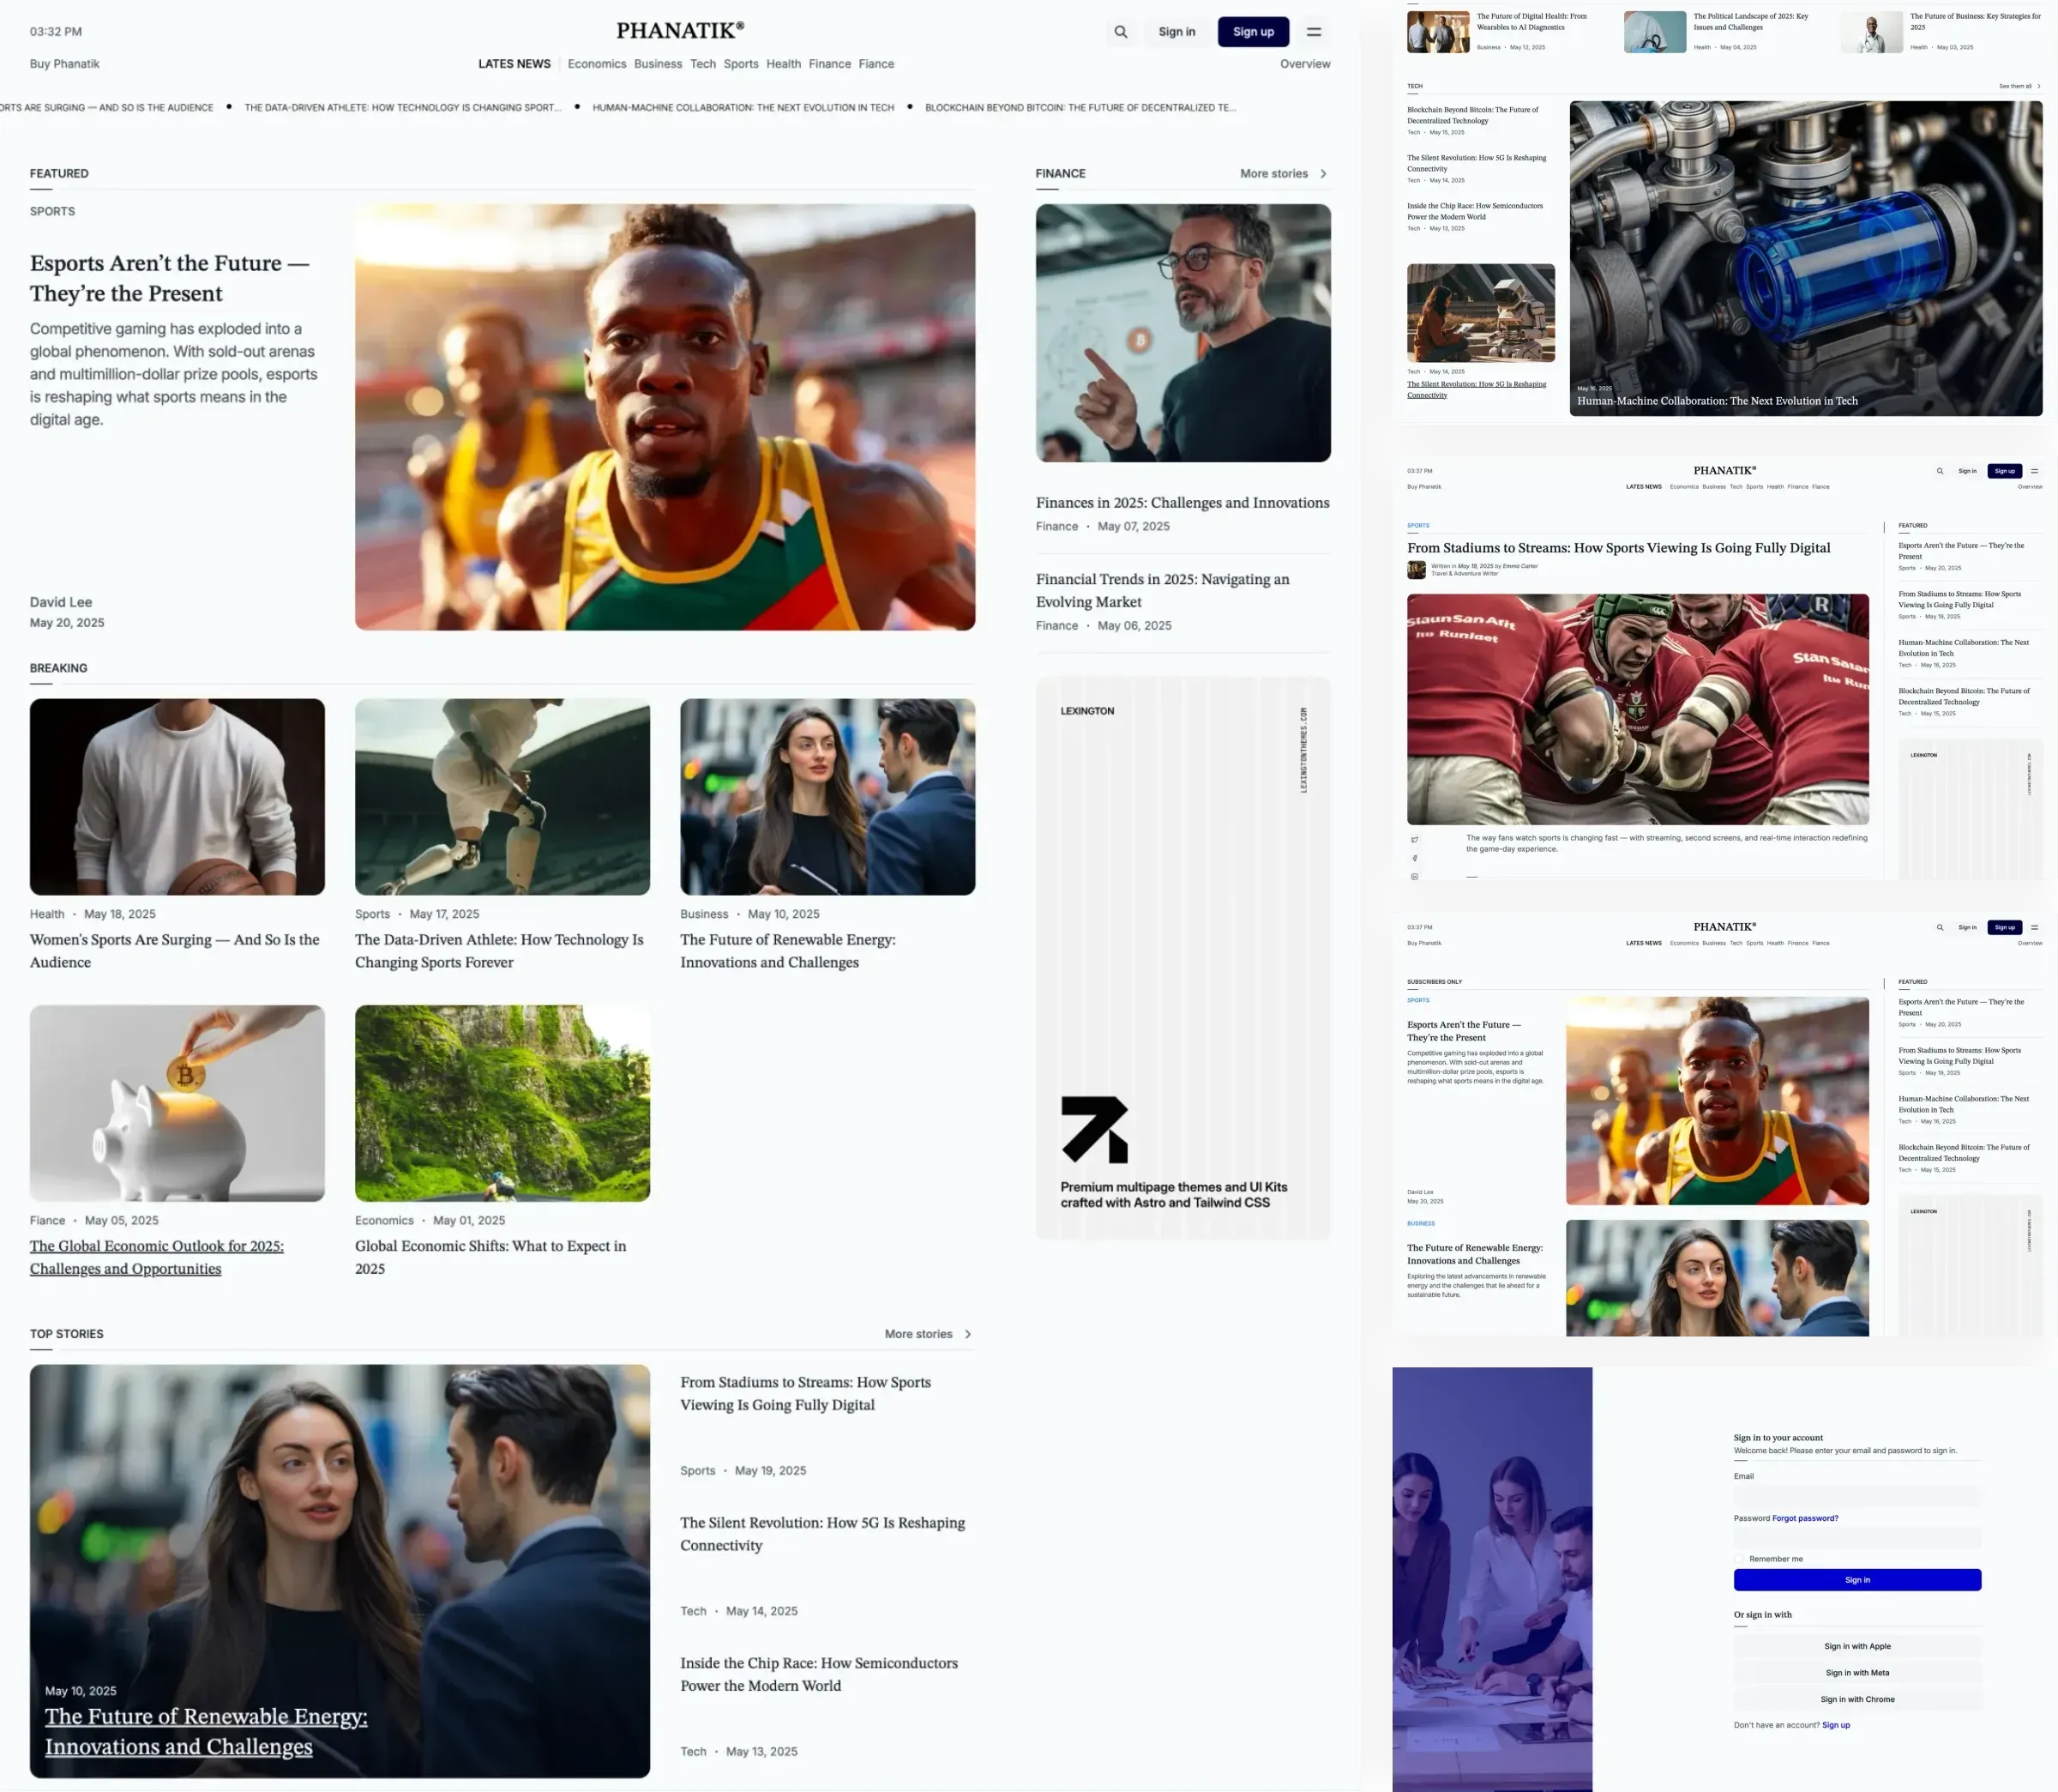Open Business in the large homepage nav
This screenshot has width=2058, height=1792.
[658, 64]
